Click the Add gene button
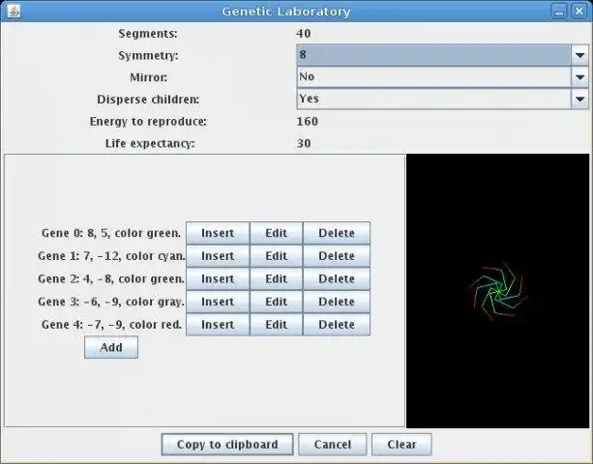 tap(111, 347)
